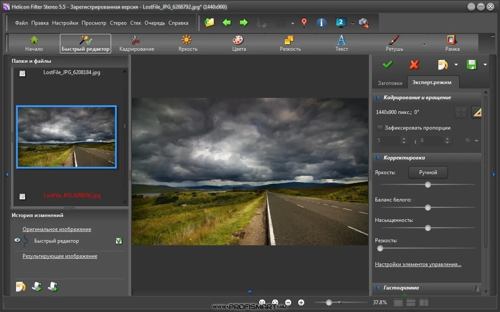Open the Файл menu
500x312 pixels.
click(x=21, y=23)
